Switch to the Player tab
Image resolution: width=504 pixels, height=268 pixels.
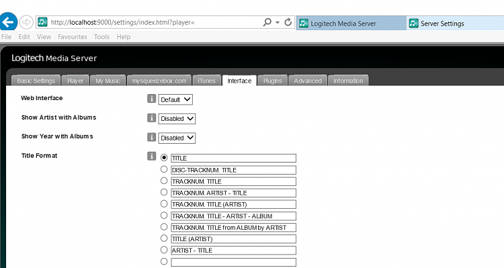(75, 81)
